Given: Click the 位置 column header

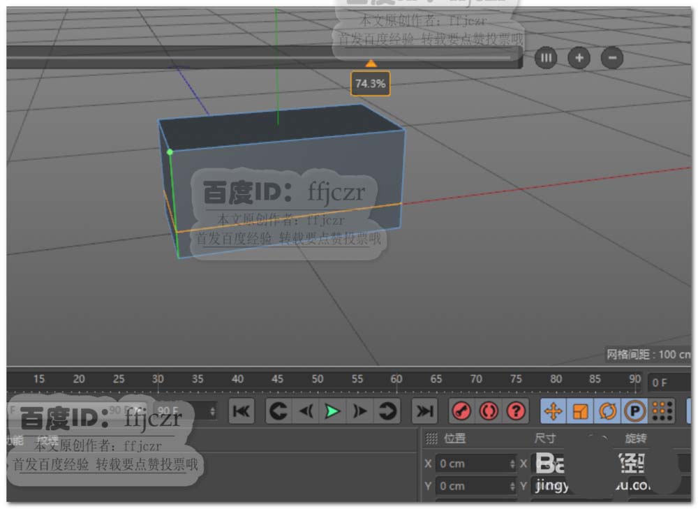Looking at the screenshot, I should click(x=454, y=438).
